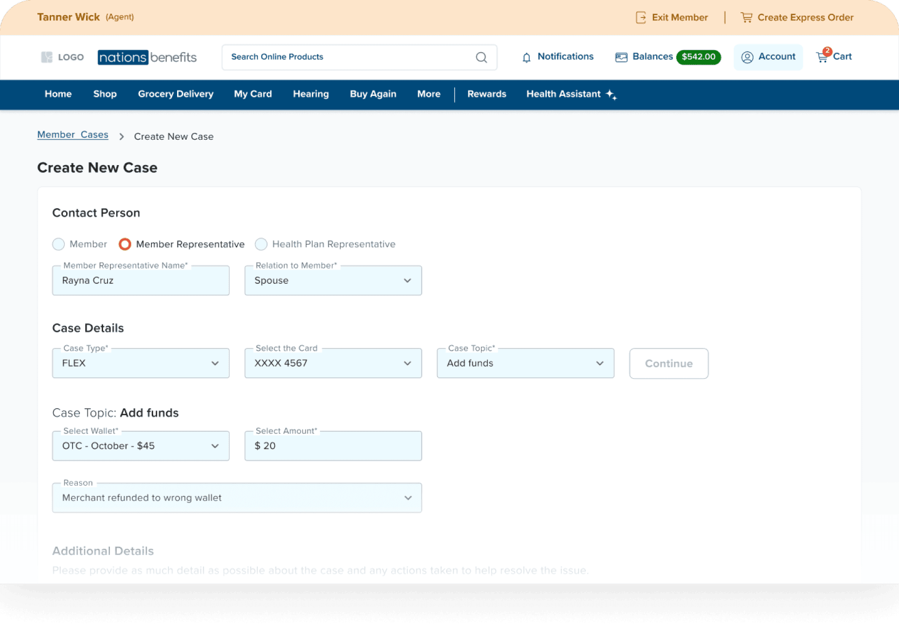Click the Create Express Order cart icon
Screen dimensions: 899x631
coord(746,18)
